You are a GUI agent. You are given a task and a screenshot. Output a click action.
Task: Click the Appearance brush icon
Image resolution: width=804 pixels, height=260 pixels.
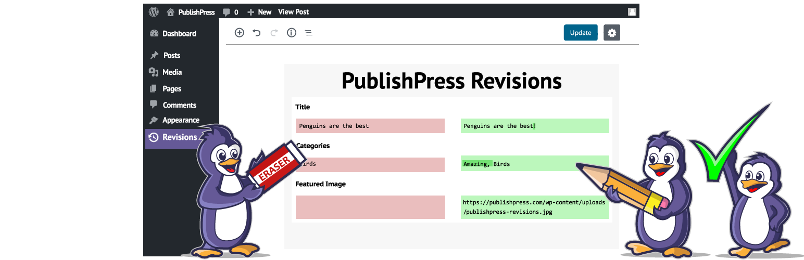(x=154, y=120)
